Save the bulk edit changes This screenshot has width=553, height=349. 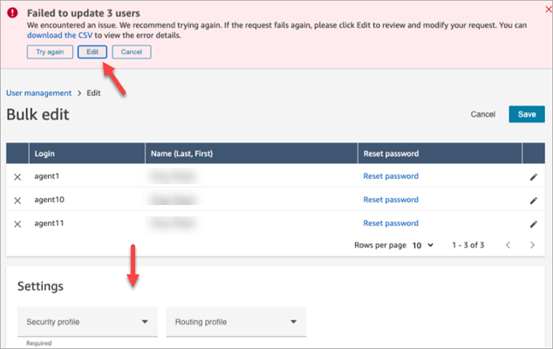pyautogui.click(x=526, y=114)
